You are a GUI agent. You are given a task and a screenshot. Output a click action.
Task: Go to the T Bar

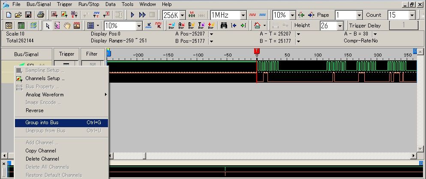click(201, 26)
